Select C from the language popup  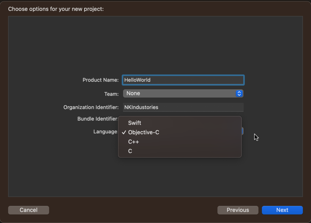180,151
